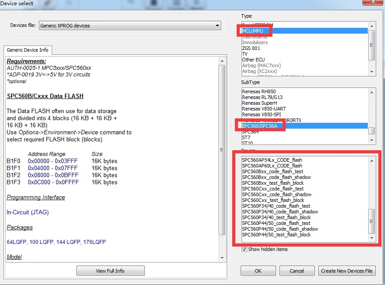Select SPC560Cxx_code_flash_shadow device
The image size is (385, 285).
click(x=305, y=194)
